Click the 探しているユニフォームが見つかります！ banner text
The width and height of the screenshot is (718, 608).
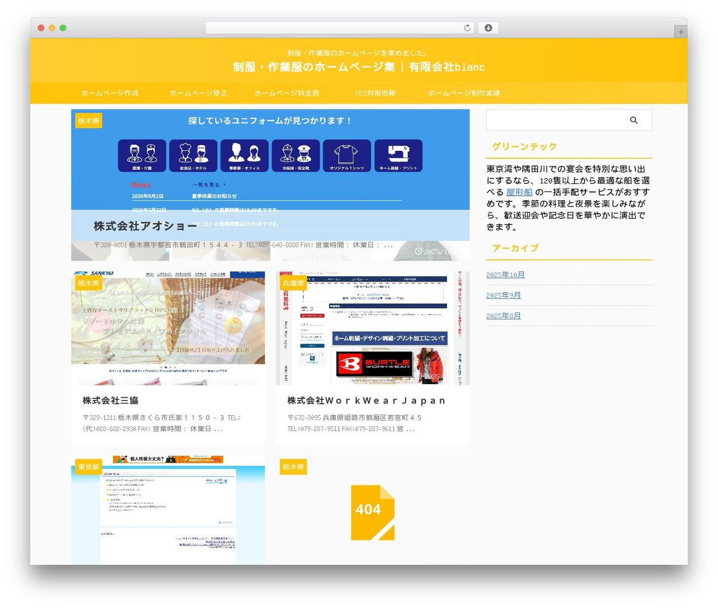270,121
